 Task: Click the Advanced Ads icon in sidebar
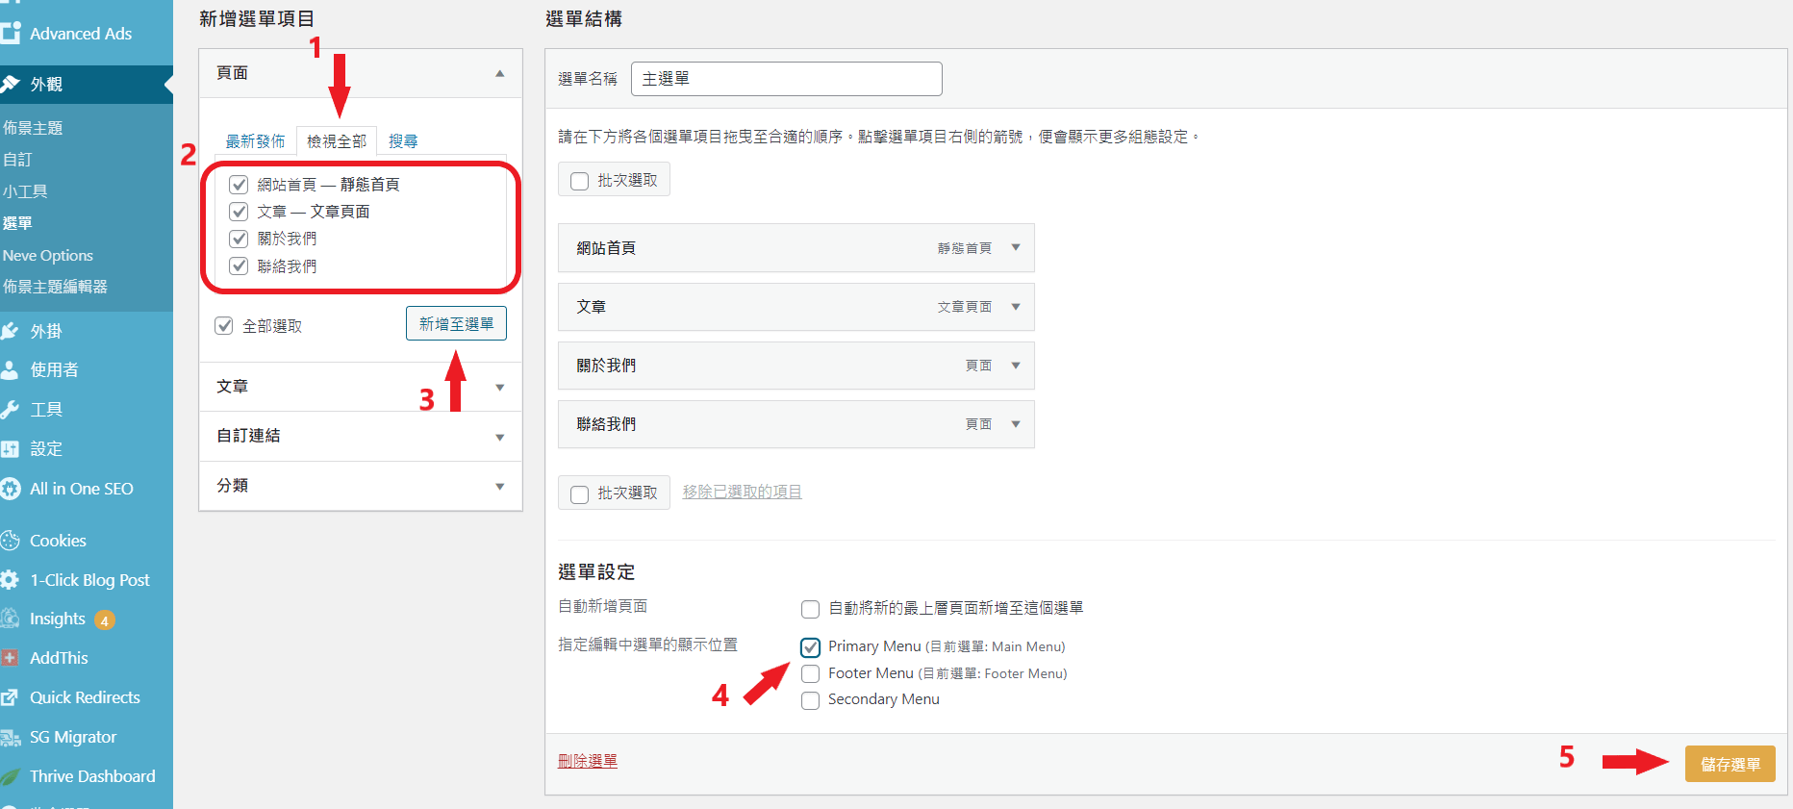point(11,33)
